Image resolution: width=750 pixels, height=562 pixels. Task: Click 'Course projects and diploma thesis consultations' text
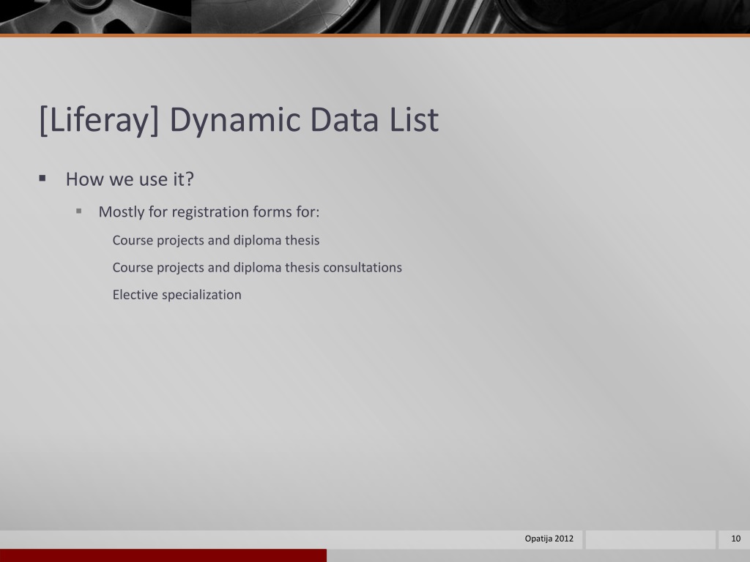pyautogui.click(x=257, y=267)
